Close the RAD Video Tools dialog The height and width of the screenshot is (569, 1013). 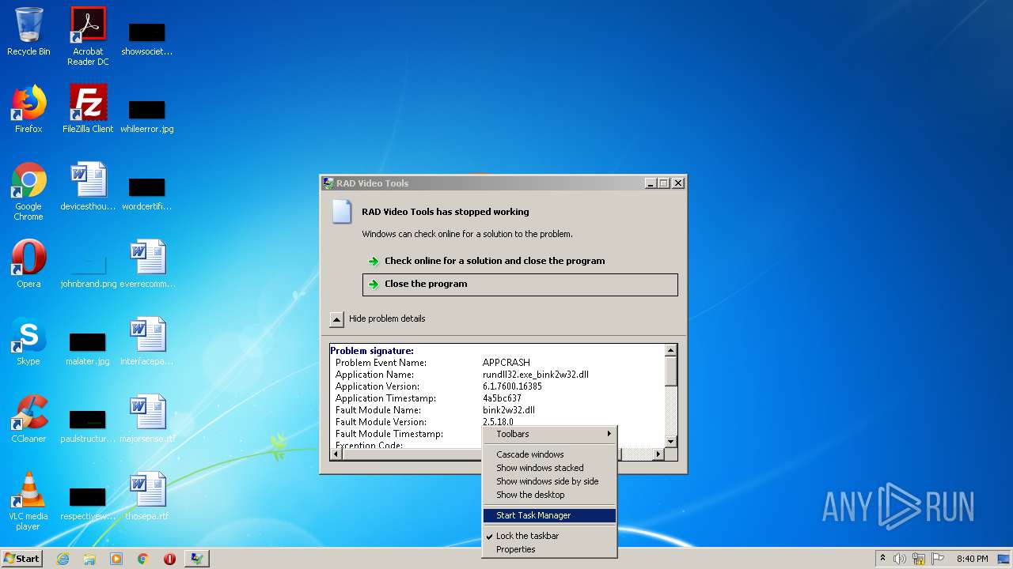[677, 183]
